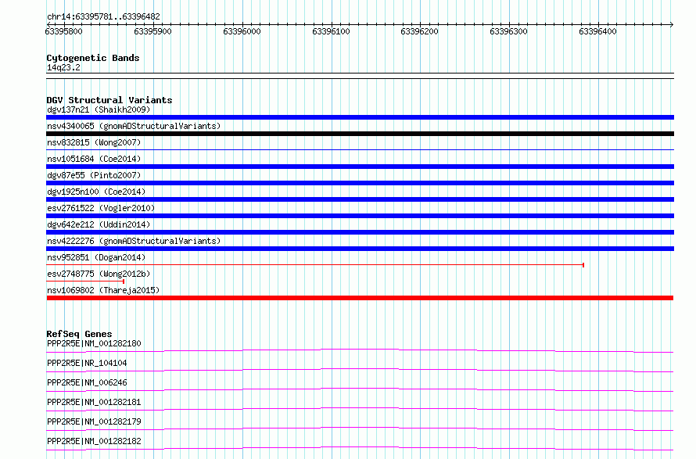Select ruler position 63396000
Image resolution: width=696 pixels, height=459 pixels.
click(242, 31)
